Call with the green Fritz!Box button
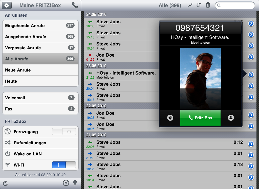Viewport: 259px width, 189px height. 200,118
